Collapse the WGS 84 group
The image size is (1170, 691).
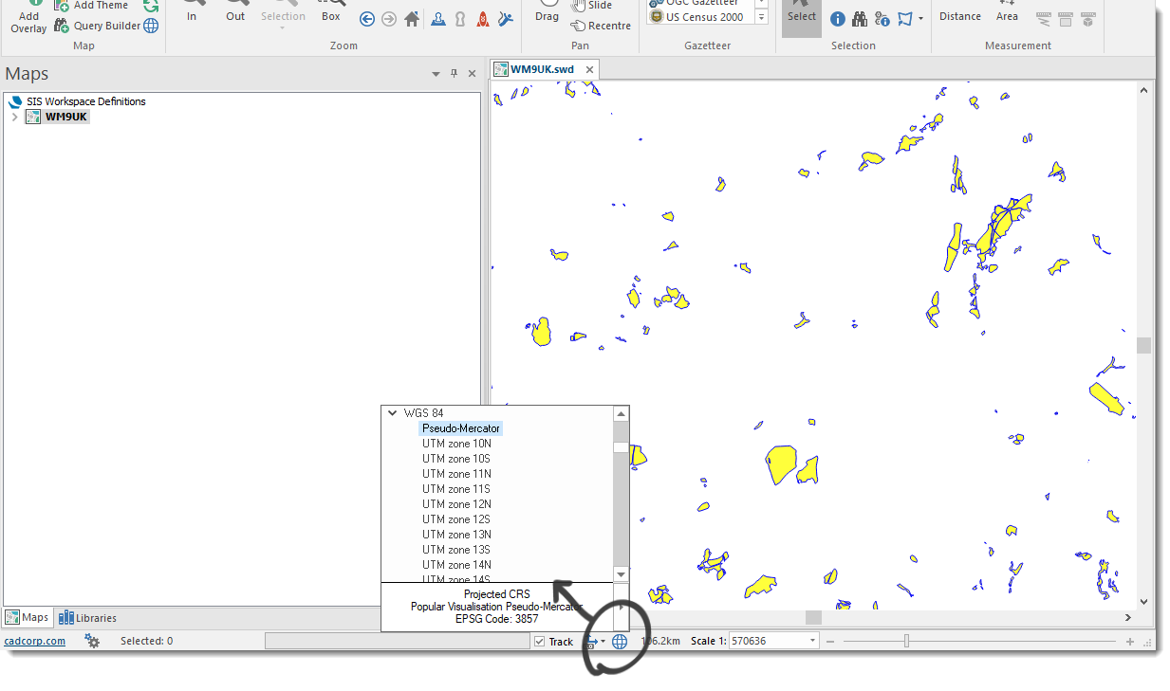(x=393, y=413)
